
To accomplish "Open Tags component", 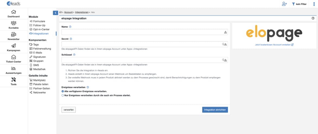I will point(34,45).
